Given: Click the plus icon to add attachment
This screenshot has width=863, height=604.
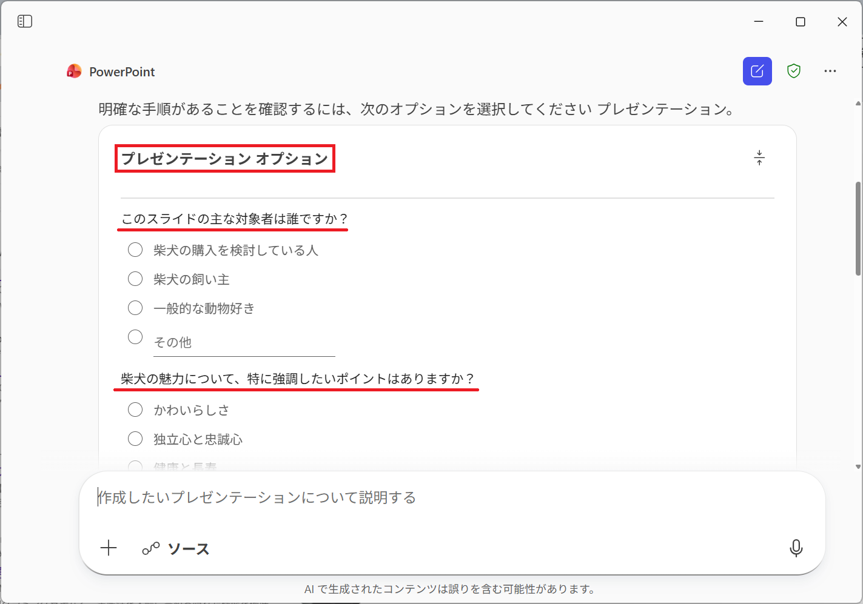Looking at the screenshot, I should click(109, 548).
